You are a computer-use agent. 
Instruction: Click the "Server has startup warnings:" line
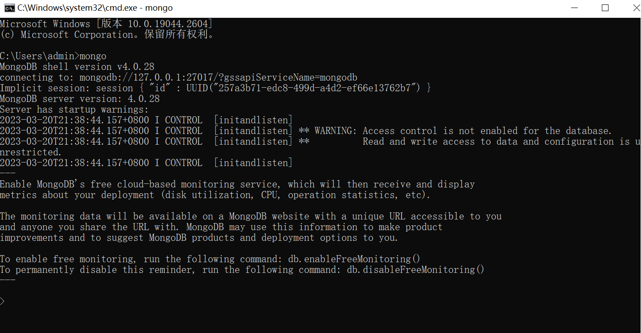[74, 110]
